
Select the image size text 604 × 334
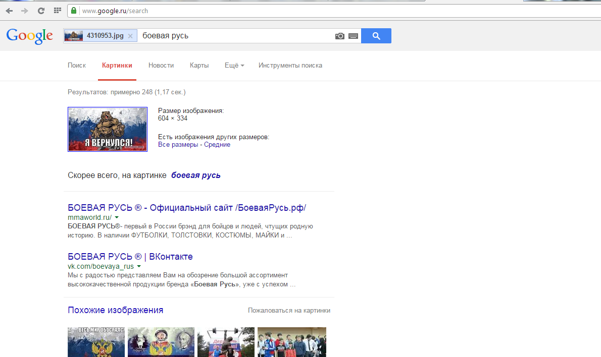173,118
